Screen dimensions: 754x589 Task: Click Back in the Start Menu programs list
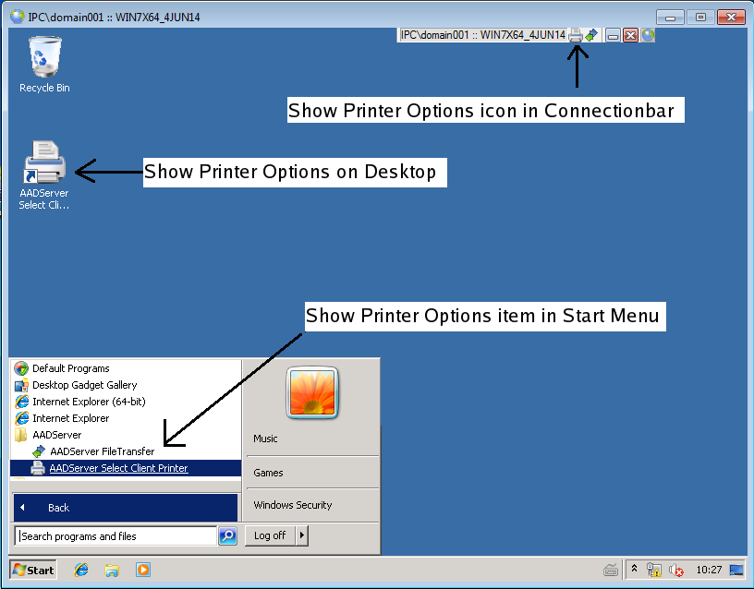click(58, 508)
